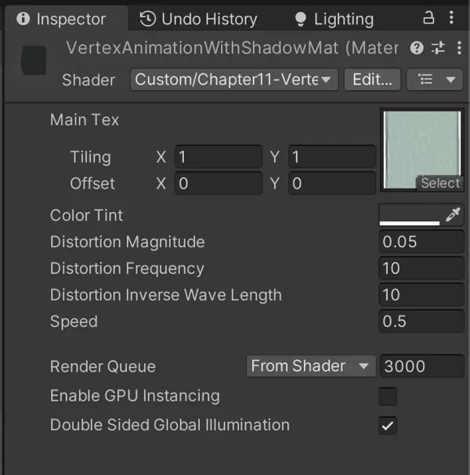Click the material preview icon in the header
The image size is (470, 475).
pyautogui.click(x=33, y=58)
